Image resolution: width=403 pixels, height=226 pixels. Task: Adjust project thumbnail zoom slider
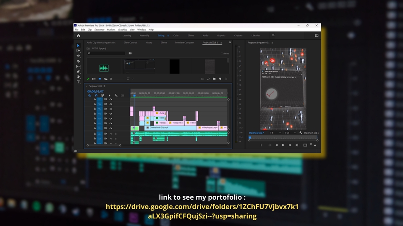(116, 79)
